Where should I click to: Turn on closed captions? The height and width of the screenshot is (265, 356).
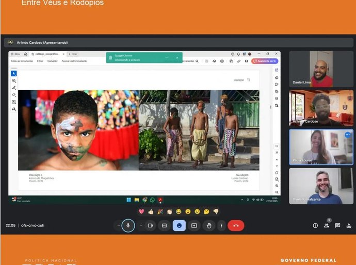click(x=165, y=225)
